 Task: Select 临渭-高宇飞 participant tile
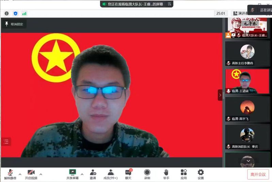pyautogui.click(x=247, y=109)
